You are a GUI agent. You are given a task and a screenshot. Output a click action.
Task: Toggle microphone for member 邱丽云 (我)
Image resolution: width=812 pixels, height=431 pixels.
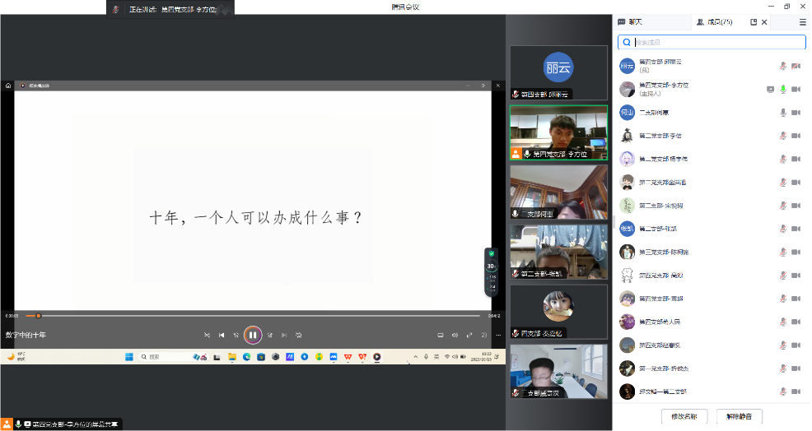(x=783, y=66)
